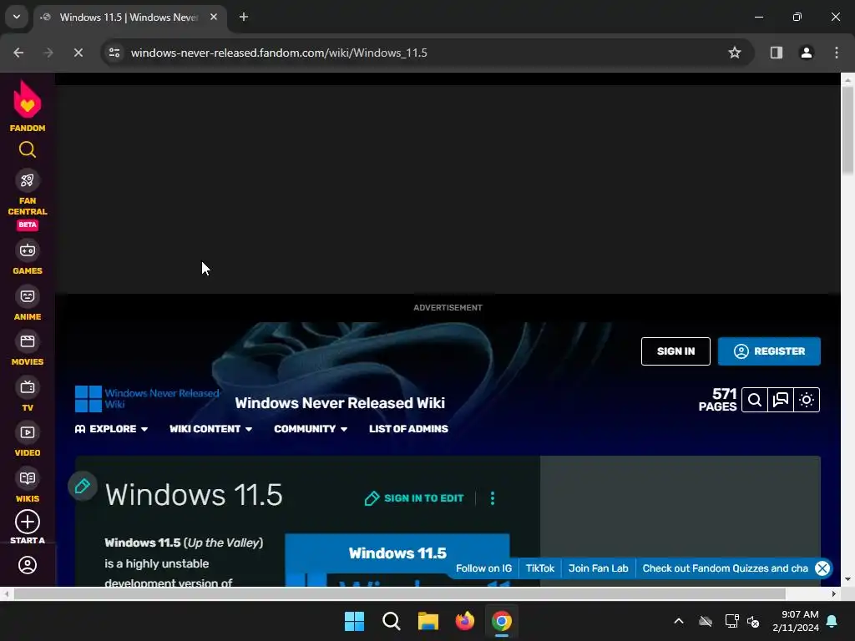Open the Video sidebar icon
855x641 pixels.
(28, 433)
